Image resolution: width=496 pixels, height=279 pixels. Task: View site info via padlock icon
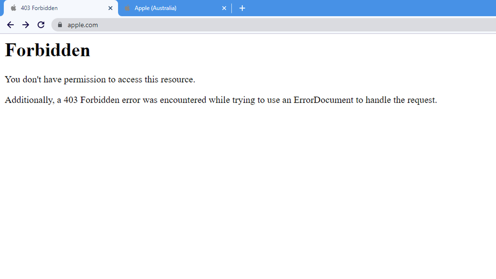(60, 25)
